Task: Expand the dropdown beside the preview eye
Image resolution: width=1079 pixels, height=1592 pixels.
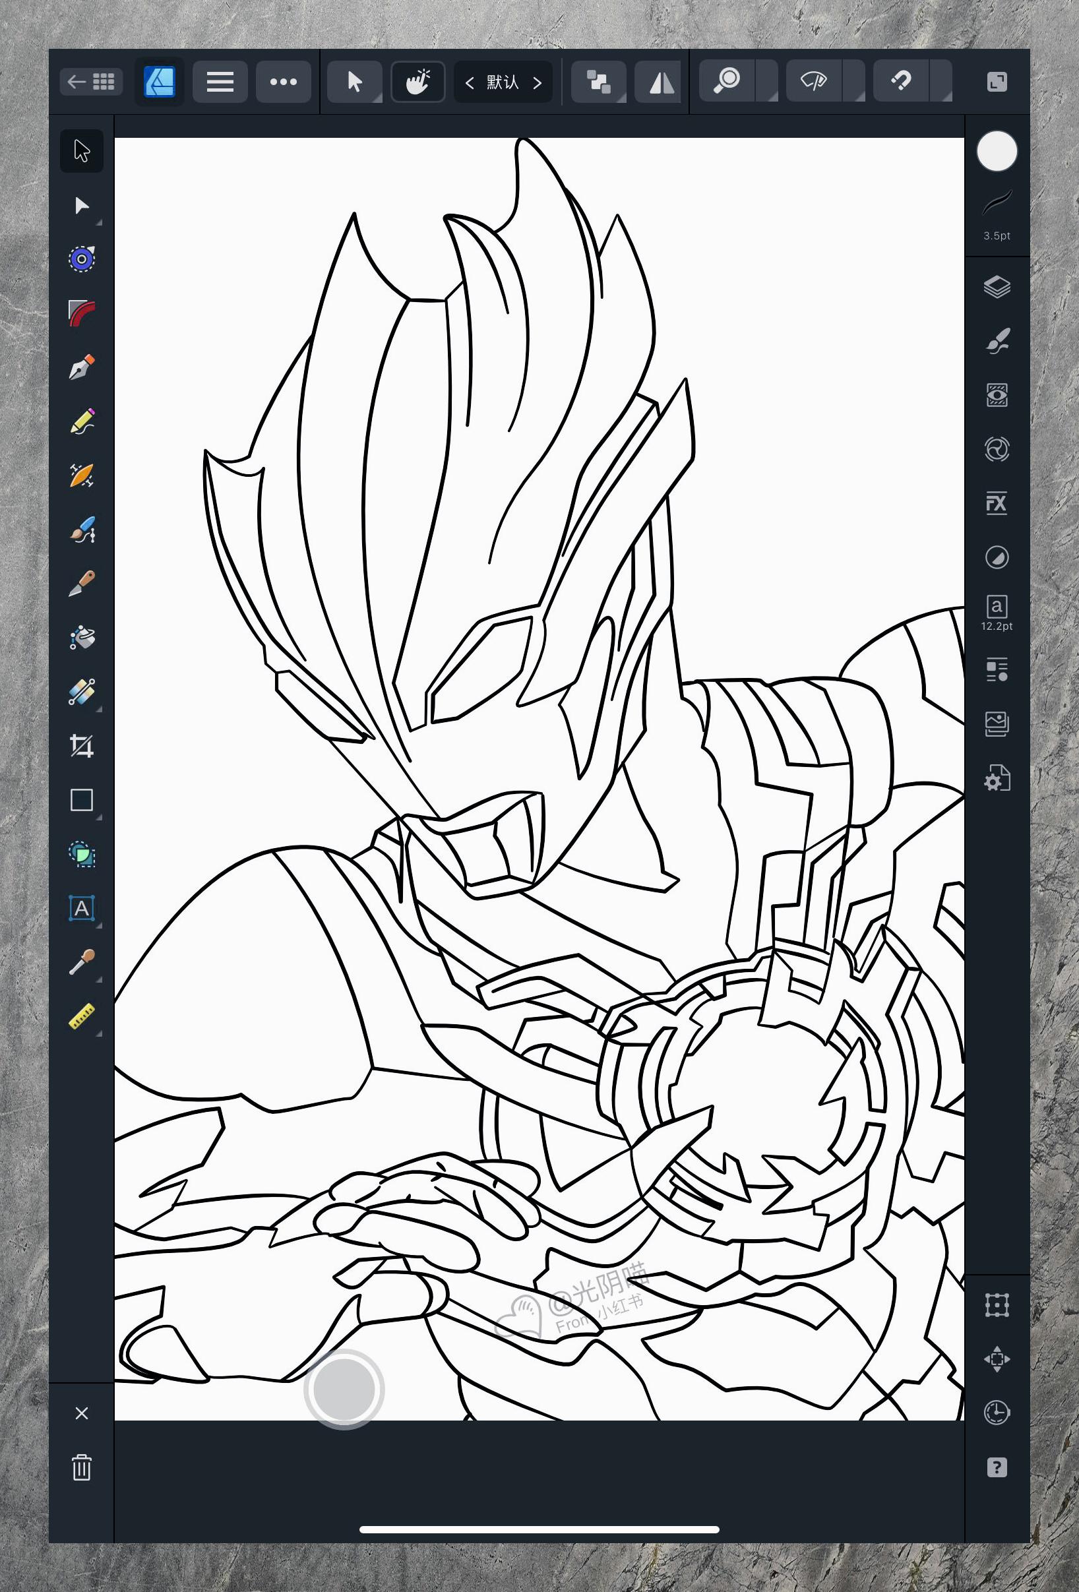Action: tap(853, 82)
